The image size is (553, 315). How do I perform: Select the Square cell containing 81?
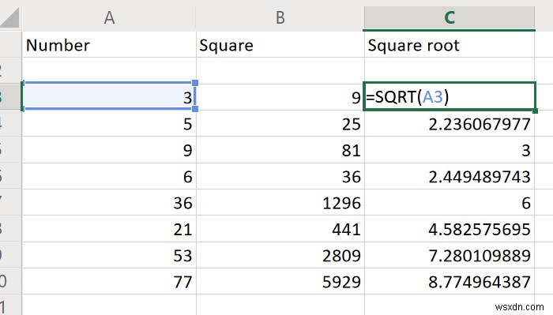coord(280,150)
